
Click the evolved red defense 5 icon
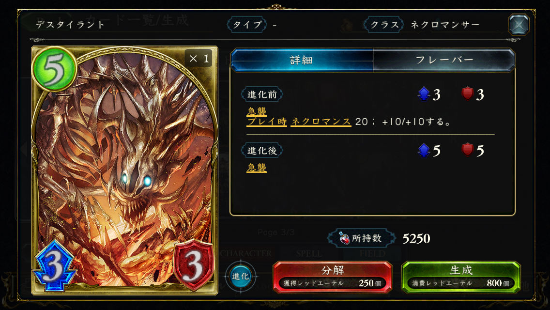point(467,150)
